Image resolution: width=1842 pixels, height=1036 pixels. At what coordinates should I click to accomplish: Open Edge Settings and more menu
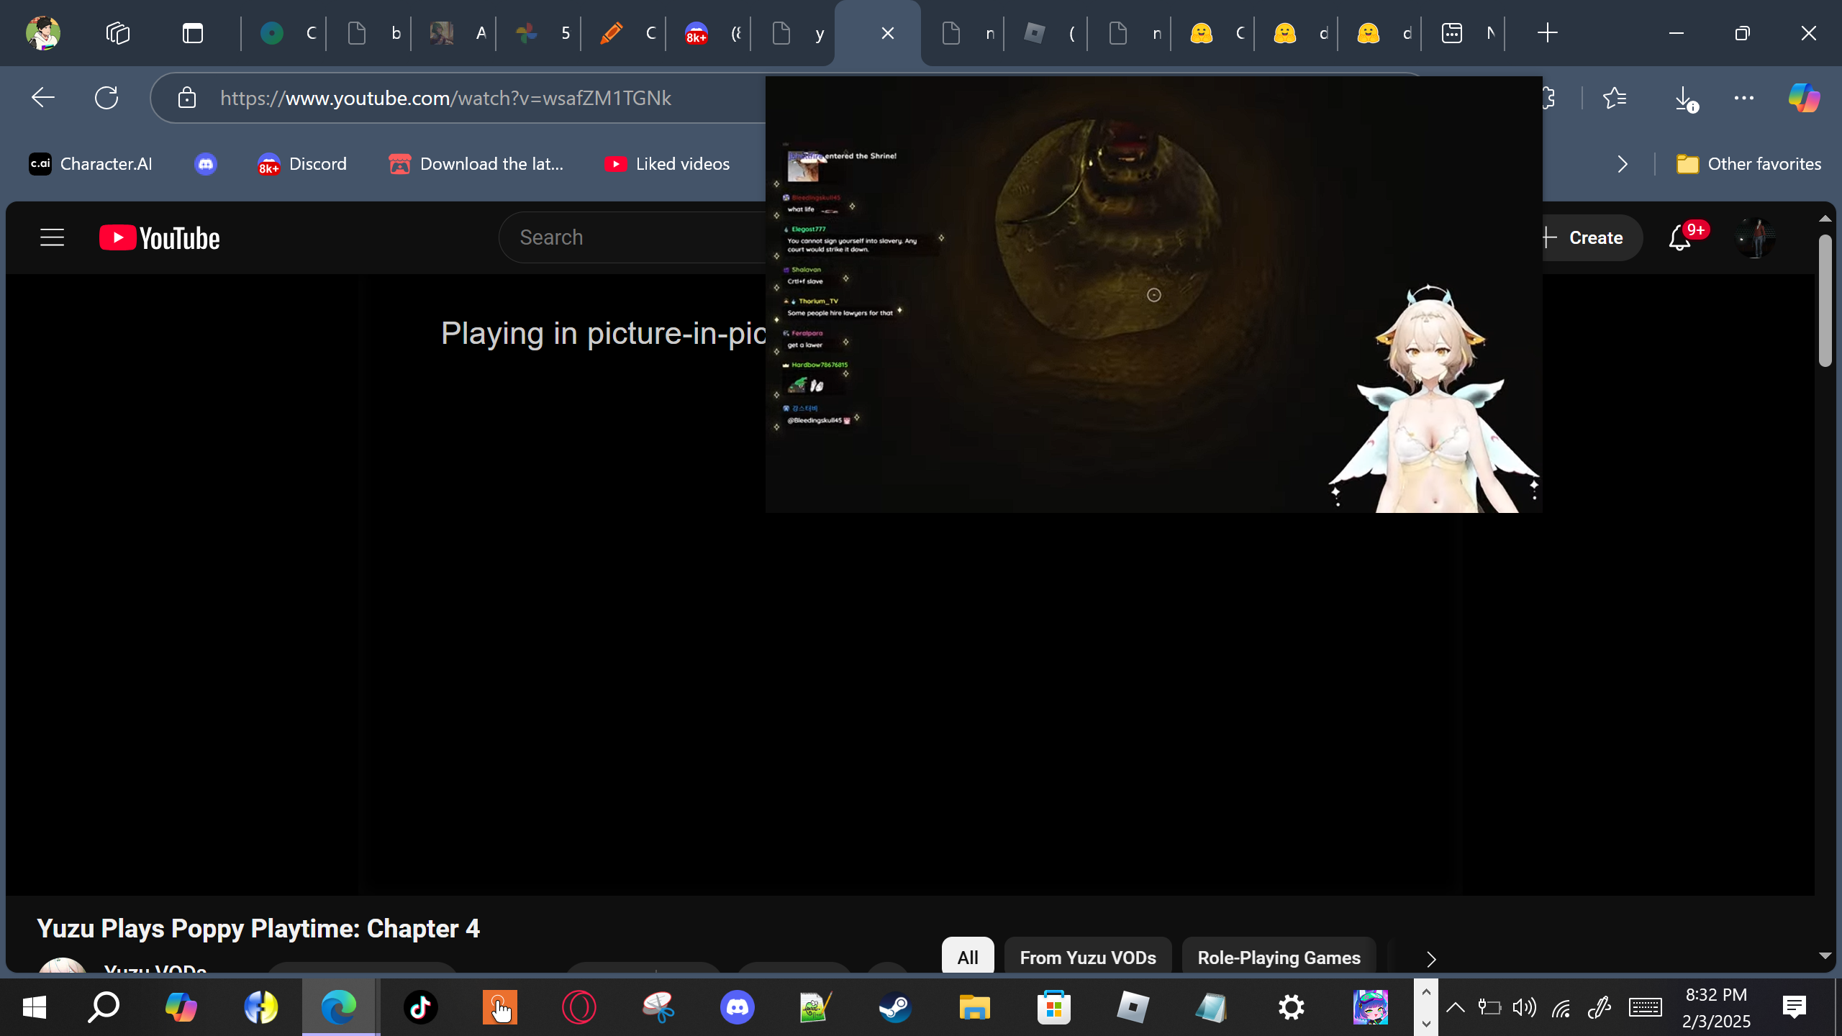(1744, 98)
